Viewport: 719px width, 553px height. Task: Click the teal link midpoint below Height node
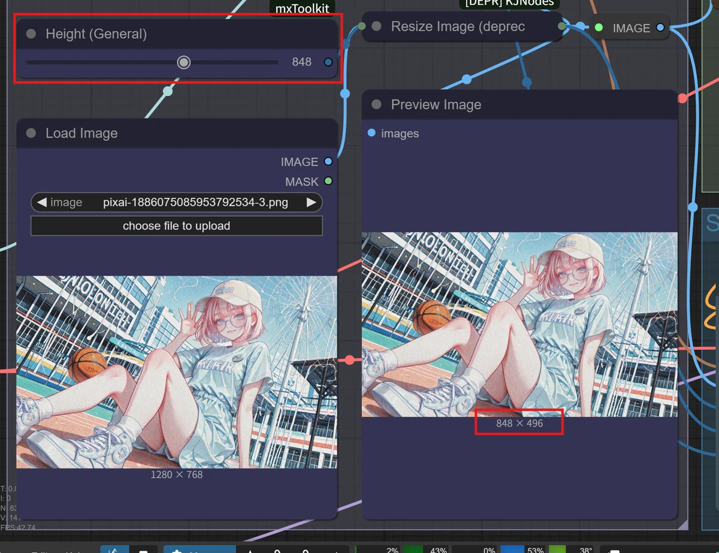[x=168, y=91]
